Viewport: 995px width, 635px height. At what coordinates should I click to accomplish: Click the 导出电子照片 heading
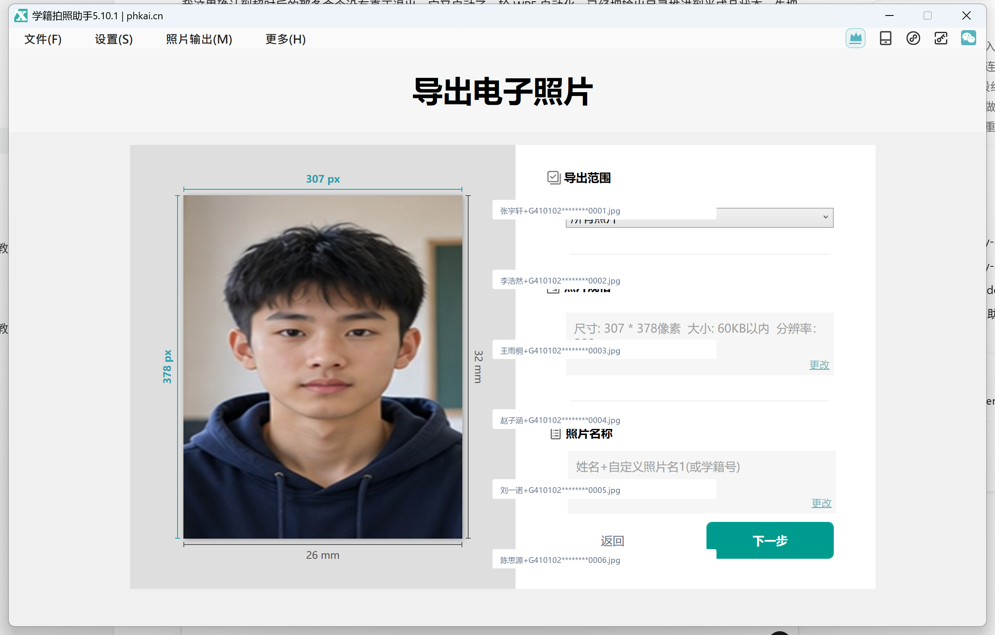[502, 92]
